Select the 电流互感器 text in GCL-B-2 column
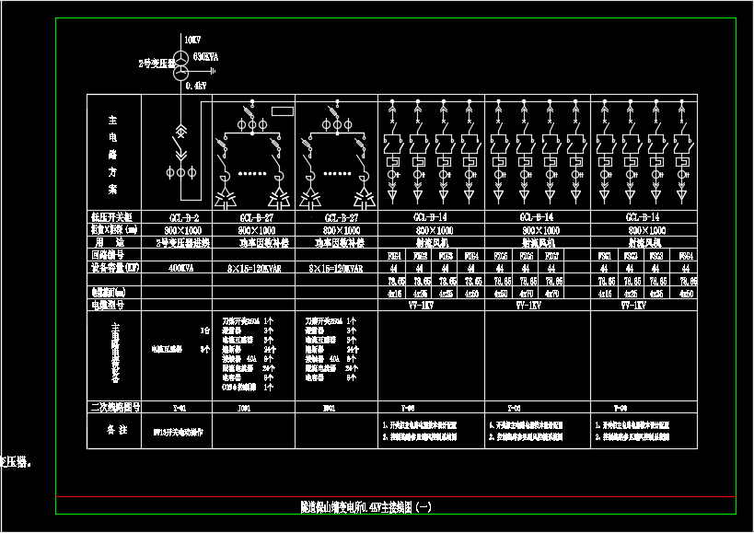The height and width of the screenshot is (533, 754). click(167, 350)
